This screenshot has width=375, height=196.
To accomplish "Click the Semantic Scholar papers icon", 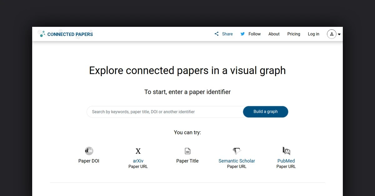I will (237, 151).
